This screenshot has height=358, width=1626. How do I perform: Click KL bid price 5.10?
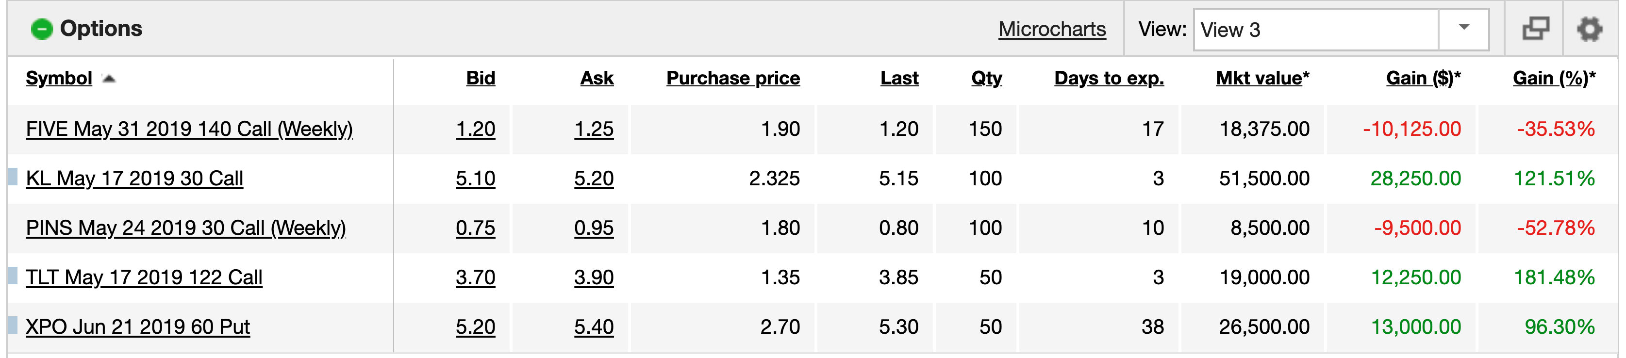(x=475, y=179)
